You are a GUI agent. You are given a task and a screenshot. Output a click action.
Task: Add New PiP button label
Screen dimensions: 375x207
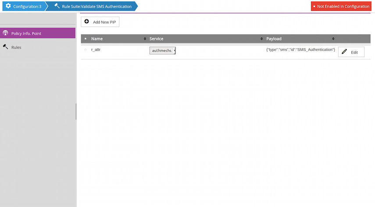click(104, 22)
